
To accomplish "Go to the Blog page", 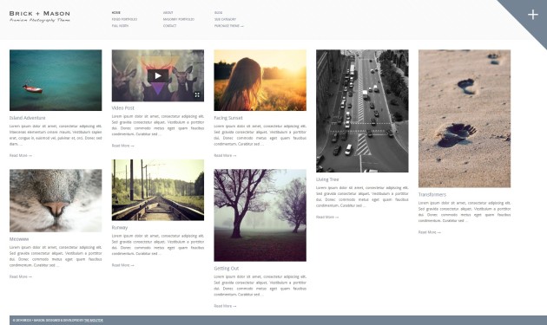I will pos(219,12).
